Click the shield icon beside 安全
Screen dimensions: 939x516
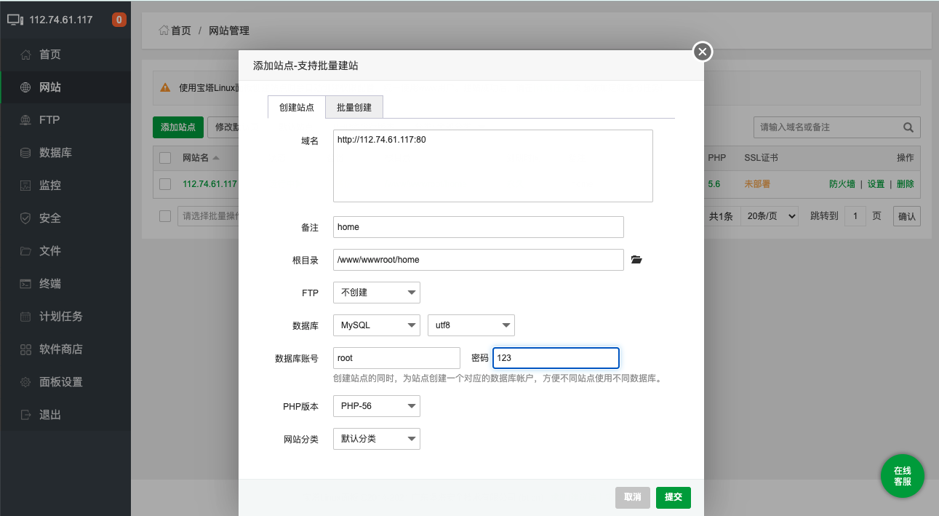point(25,218)
